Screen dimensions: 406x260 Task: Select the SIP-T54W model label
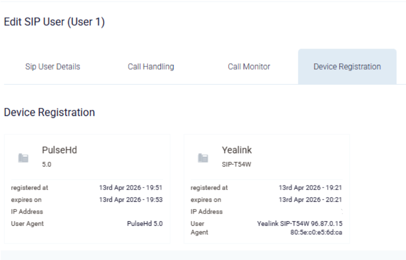tap(236, 164)
